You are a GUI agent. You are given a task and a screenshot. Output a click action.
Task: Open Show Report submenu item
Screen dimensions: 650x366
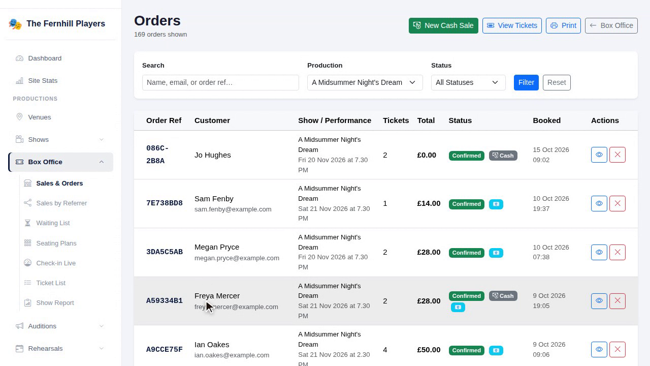[67, 302]
